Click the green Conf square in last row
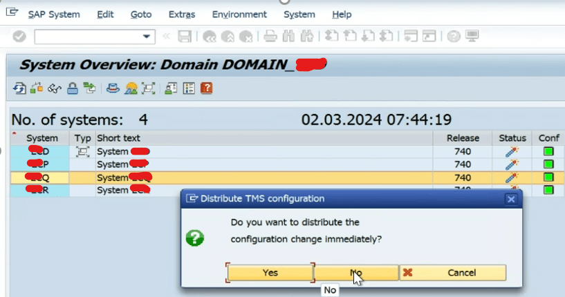565x297 pixels. coord(548,190)
